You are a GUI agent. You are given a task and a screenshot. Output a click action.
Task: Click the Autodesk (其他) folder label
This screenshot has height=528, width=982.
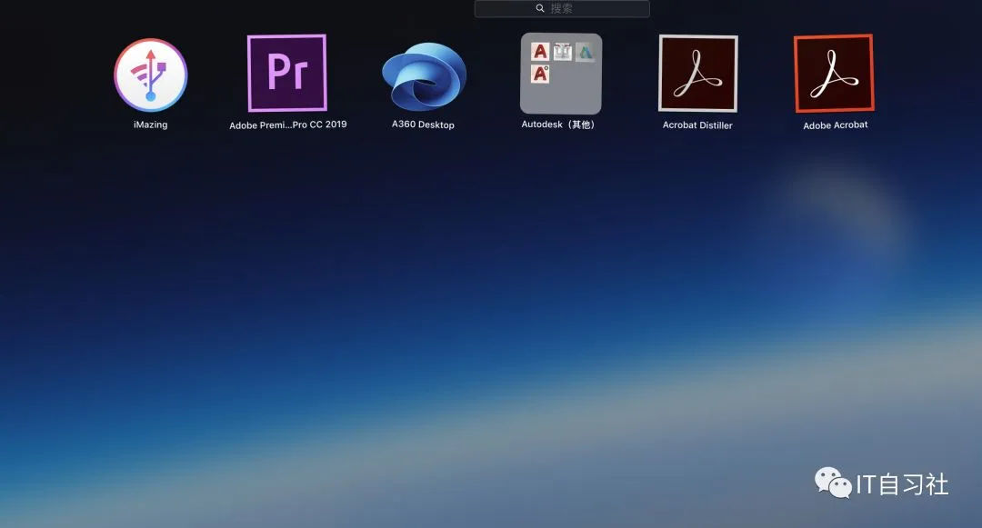[558, 125]
